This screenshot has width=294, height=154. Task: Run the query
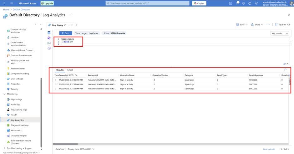click(x=66, y=33)
